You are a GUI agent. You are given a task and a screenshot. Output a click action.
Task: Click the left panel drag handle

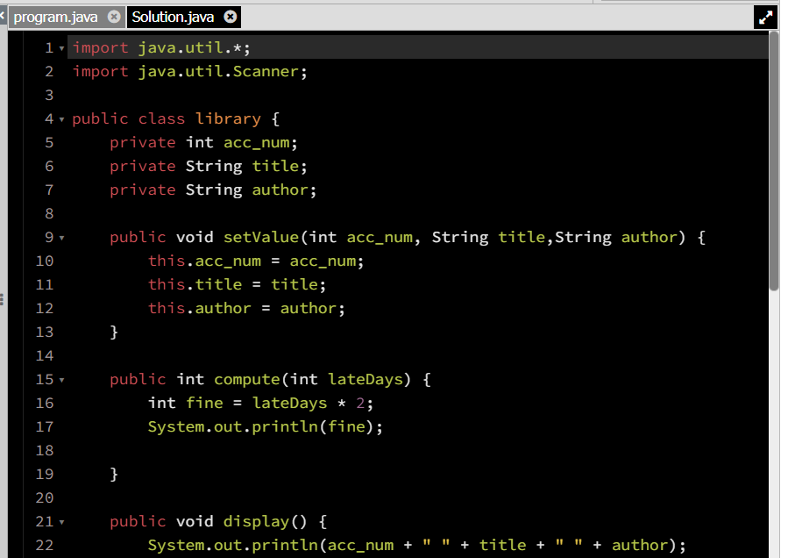[x=2, y=300]
